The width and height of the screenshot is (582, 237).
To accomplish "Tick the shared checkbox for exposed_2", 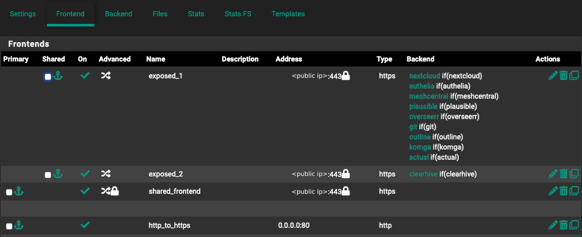I will pyautogui.click(x=48, y=175).
